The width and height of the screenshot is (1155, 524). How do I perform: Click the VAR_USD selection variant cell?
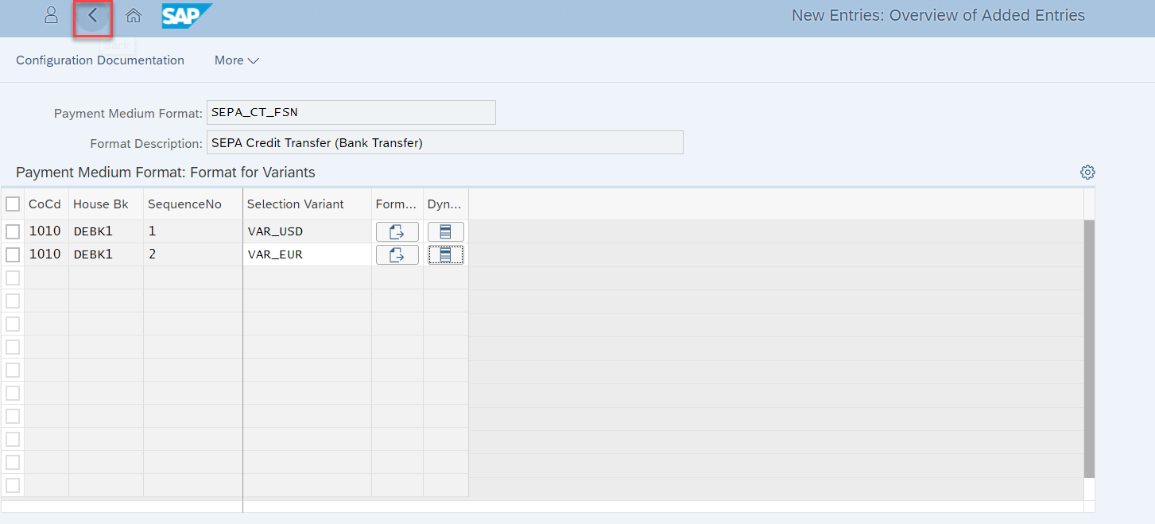[307, 231]
